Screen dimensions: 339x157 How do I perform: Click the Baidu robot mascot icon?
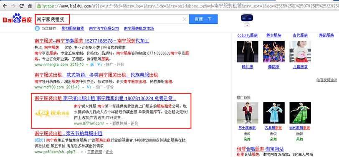pyautogui.click(x=247, y=20)
